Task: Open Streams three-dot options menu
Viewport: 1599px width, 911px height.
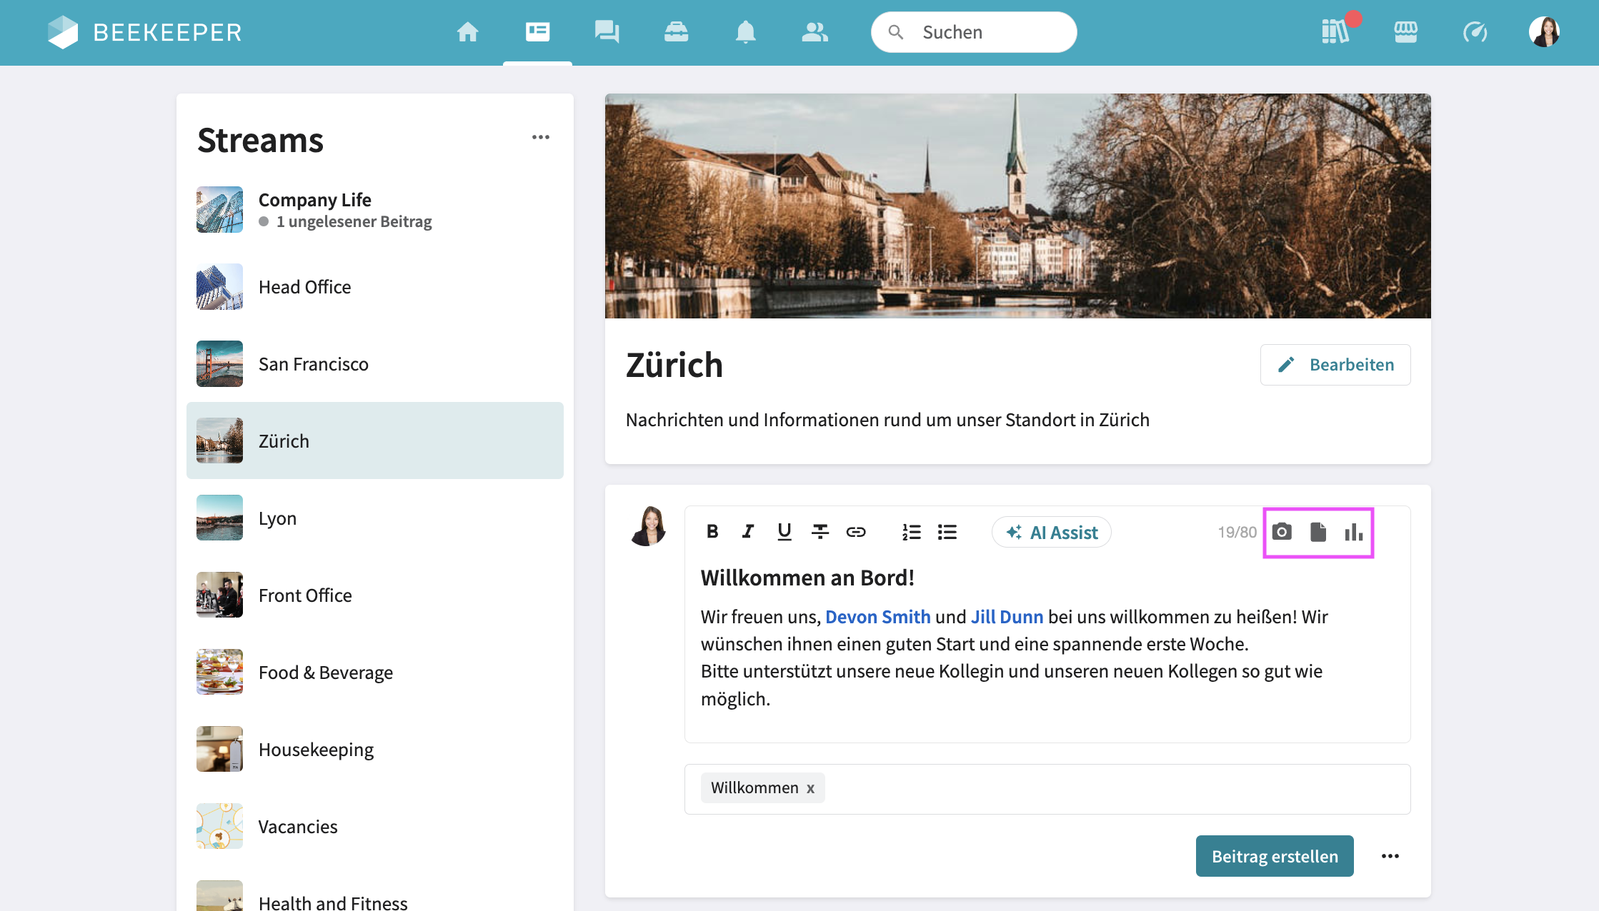Action: [541, 137]
